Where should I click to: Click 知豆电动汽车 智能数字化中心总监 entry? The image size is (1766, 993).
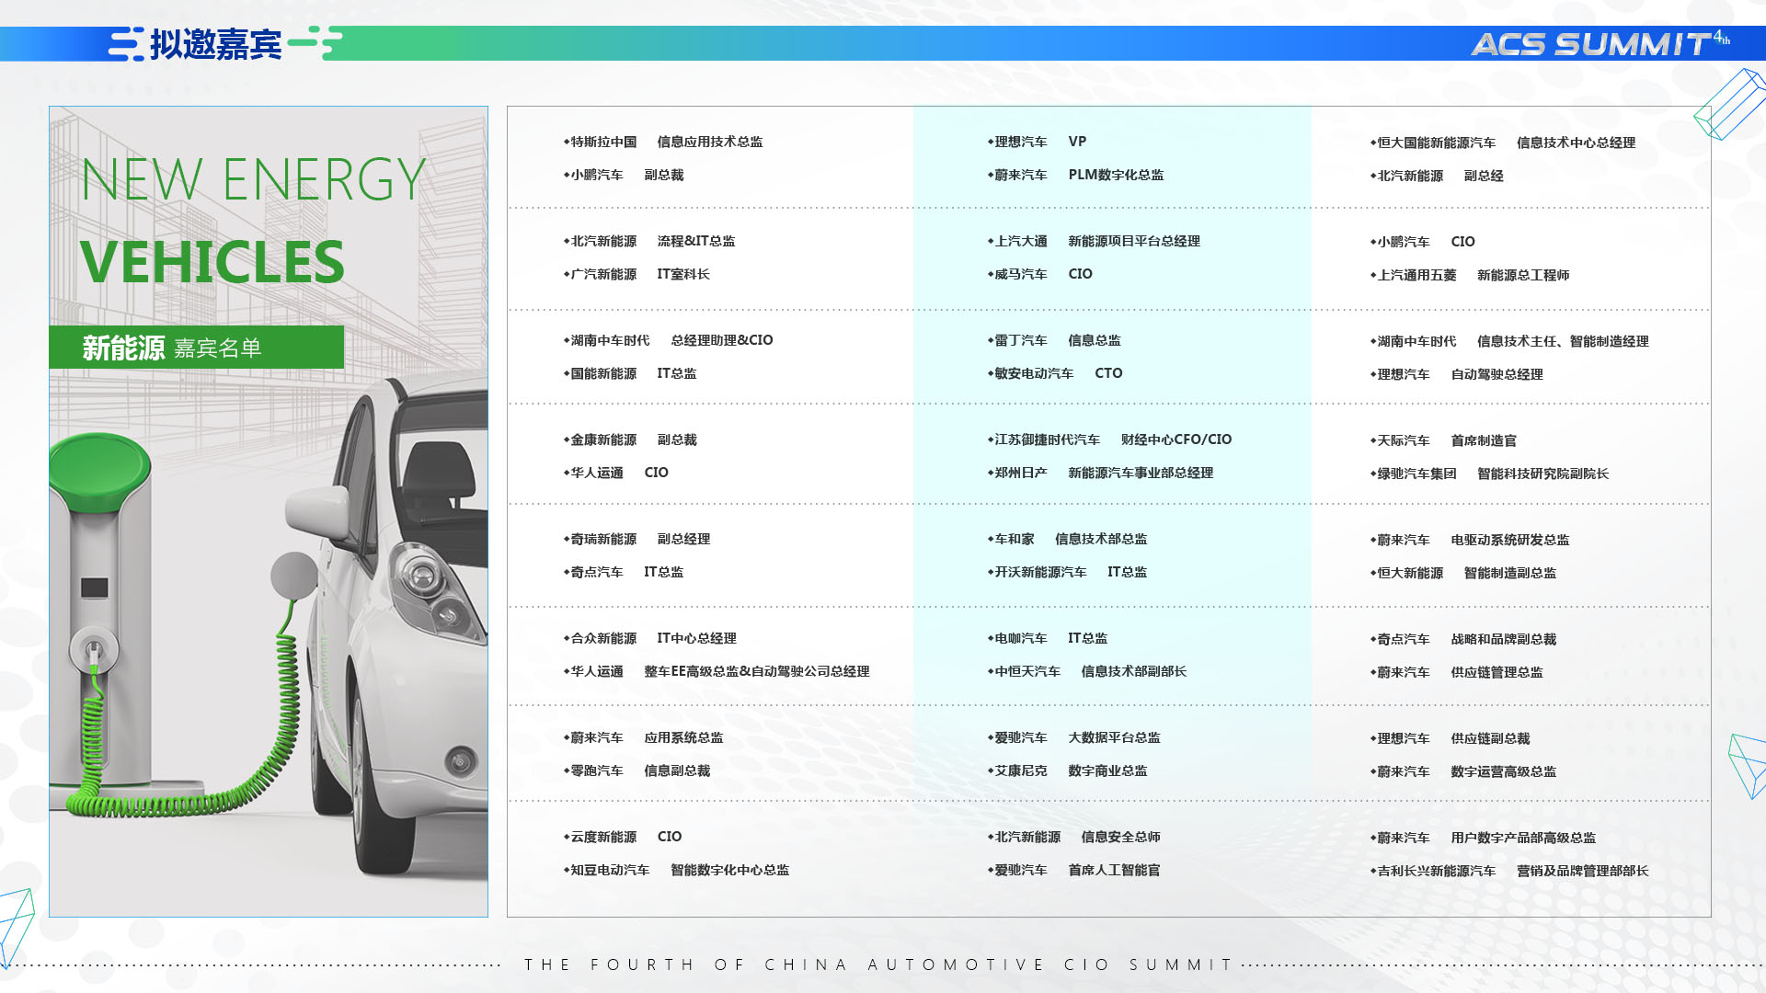click(676, 870)
